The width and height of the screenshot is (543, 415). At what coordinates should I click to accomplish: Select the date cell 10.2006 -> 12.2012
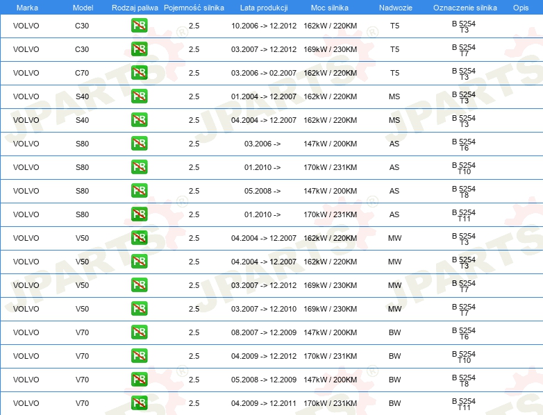(264, 26)
